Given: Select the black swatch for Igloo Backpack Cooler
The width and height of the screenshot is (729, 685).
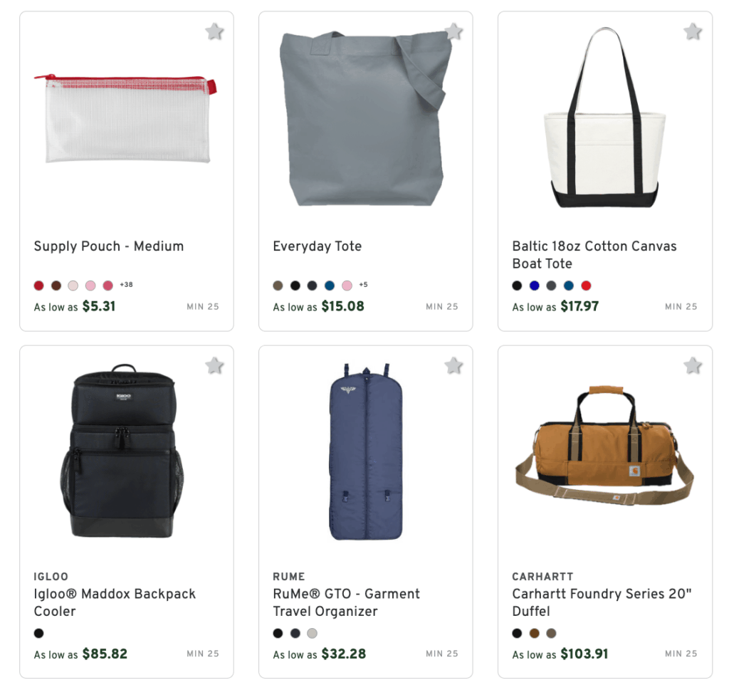Looking at the screenshot, I should pyautogui.click(x=39, y=633).
